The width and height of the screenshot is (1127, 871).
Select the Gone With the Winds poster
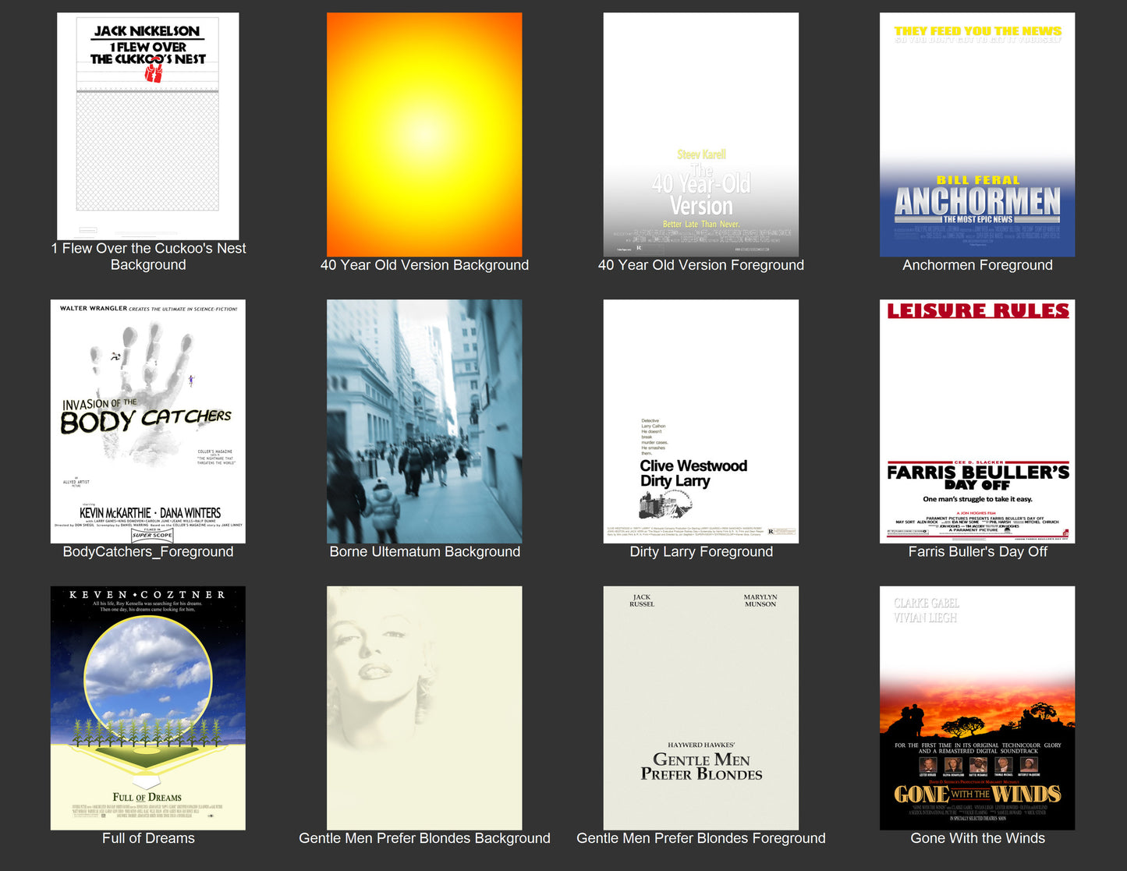click(x=976, y=708)
